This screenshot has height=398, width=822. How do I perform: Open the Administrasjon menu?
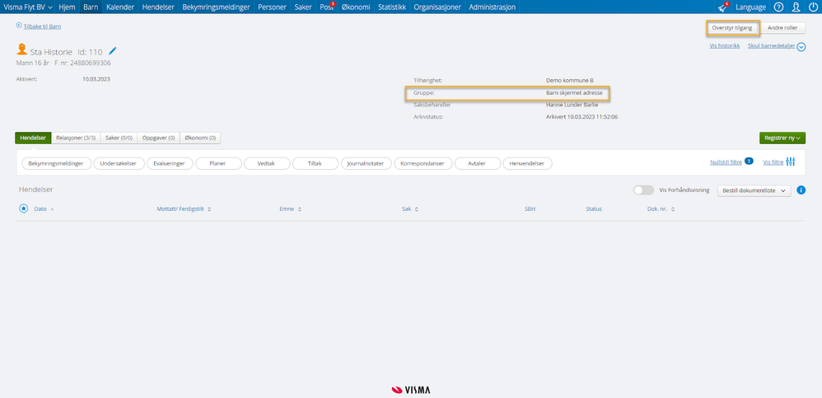click(493, 7)
